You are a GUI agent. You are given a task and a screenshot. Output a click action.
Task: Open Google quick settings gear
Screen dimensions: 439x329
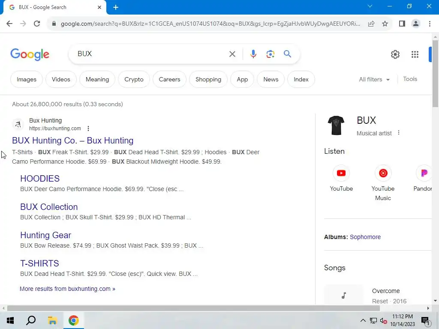(395, 54)
